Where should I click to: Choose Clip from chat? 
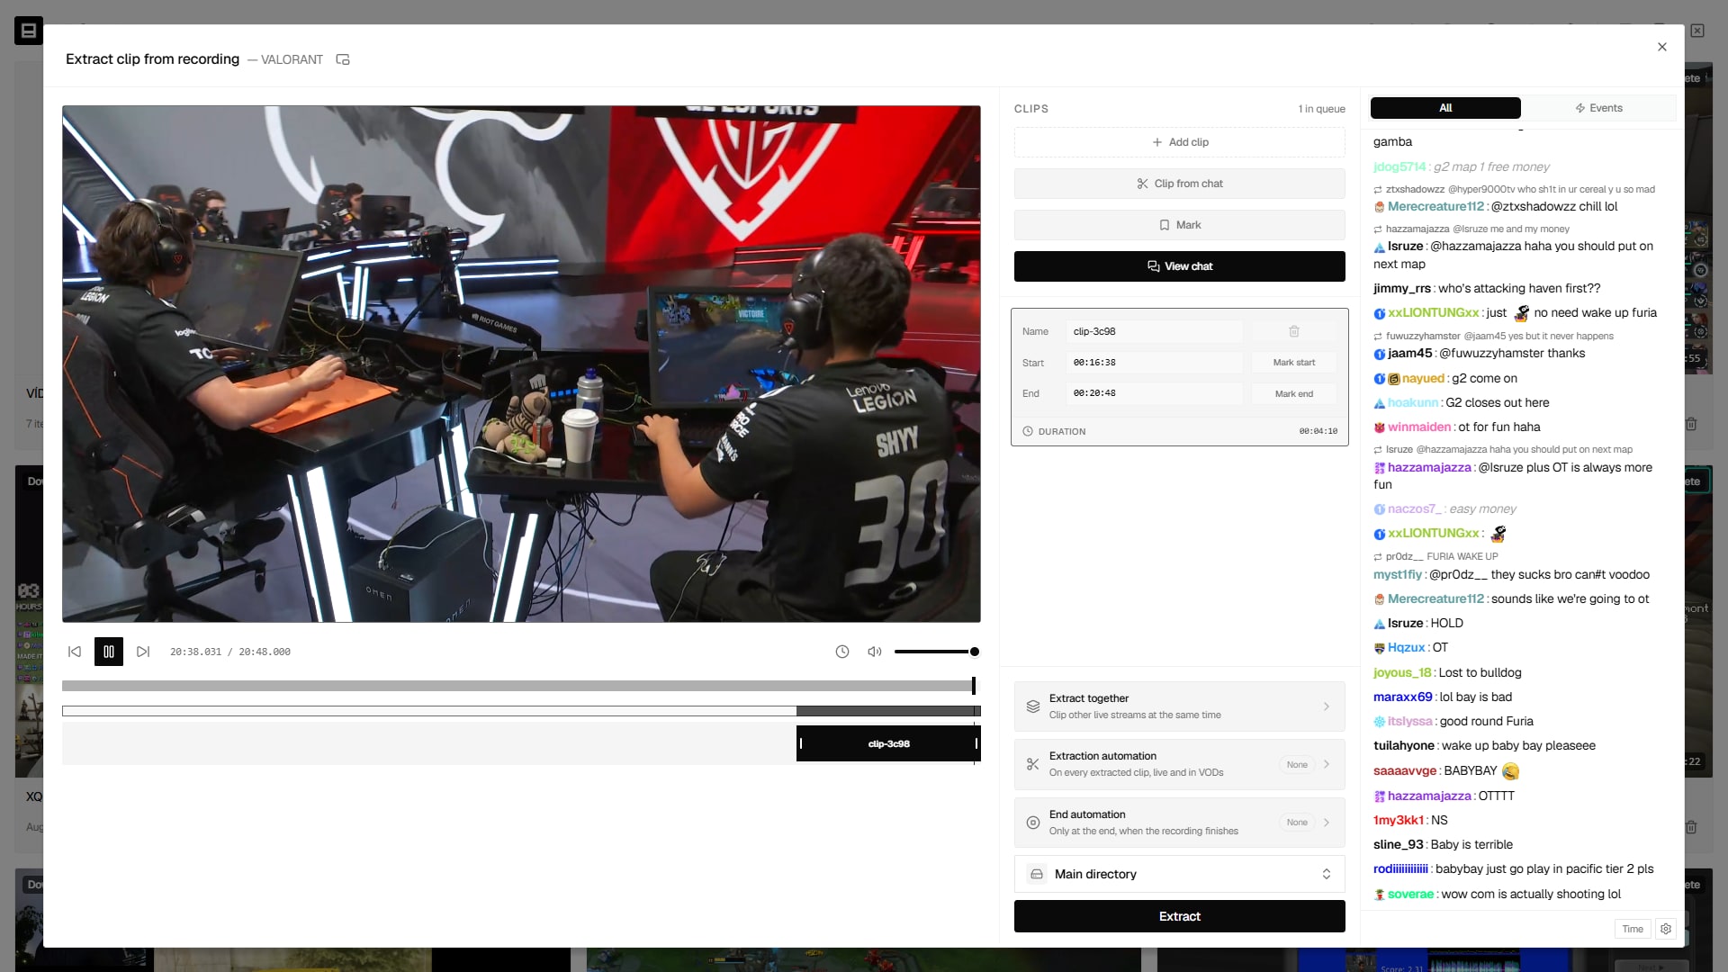(x=1179, y=184)
